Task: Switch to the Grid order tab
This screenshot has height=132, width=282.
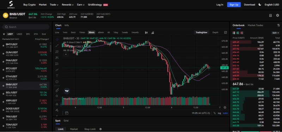Action: point(66,121)
